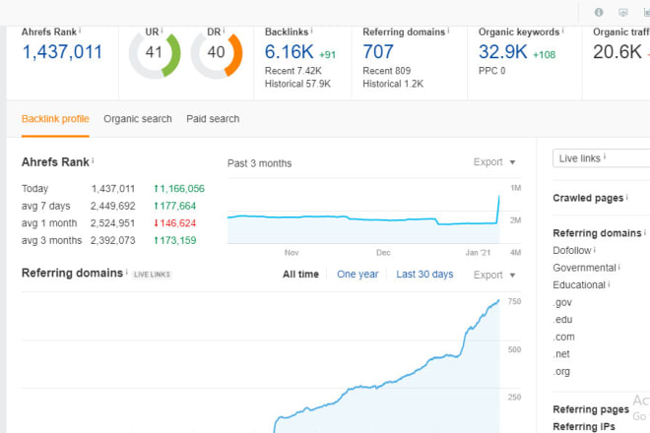Click the Referring domains header info icon
Screen dimensions: 650x433
448,31
